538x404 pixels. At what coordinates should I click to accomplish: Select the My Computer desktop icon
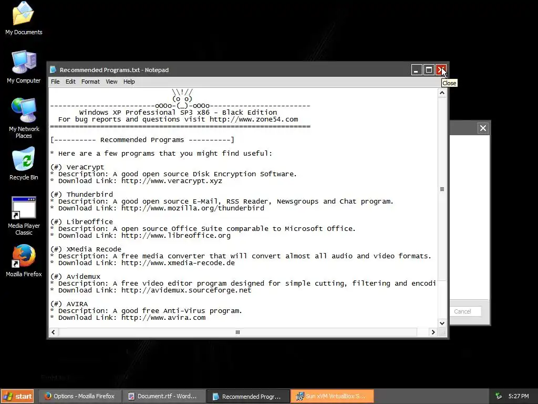(x=23, y=67)
